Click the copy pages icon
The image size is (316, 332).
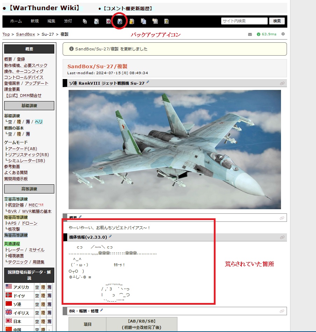(143, 21)
